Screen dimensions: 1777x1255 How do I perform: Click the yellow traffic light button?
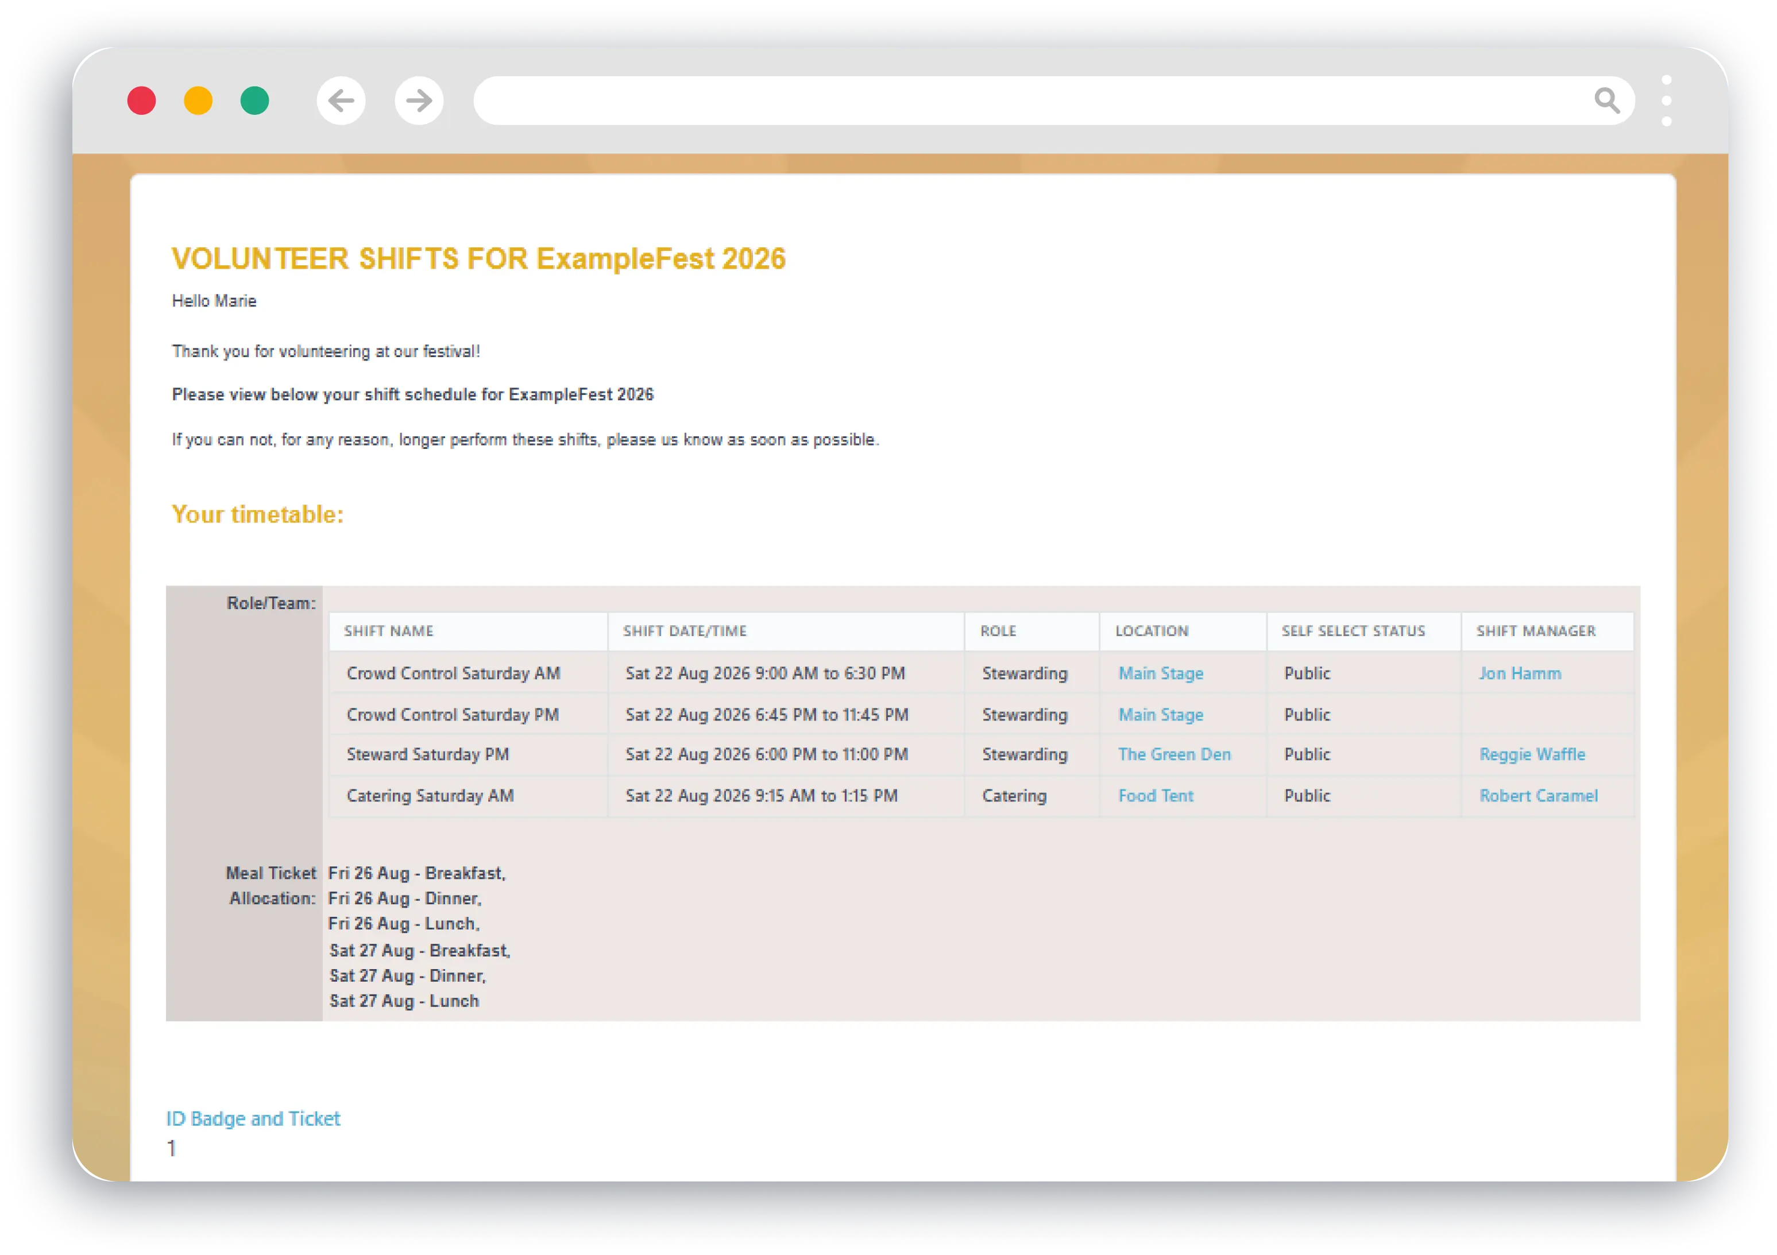(198, 100)
